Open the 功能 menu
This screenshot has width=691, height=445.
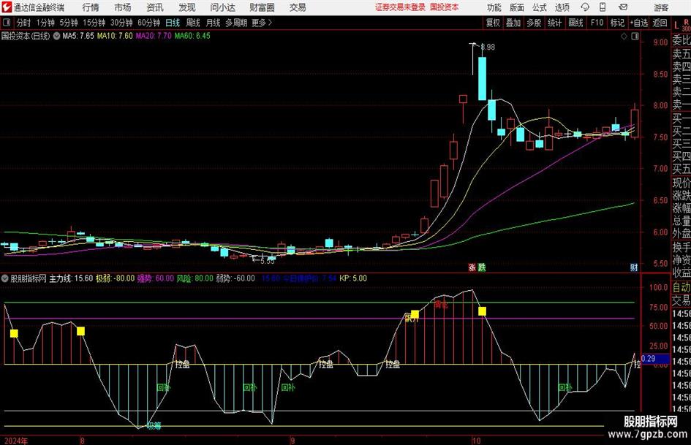click(494, 7)
